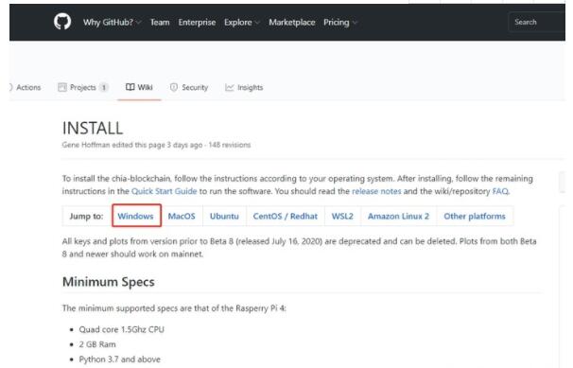Click the 148 revisions text
Viewport: 573px width, 368px height.
[x=230, y=145]
